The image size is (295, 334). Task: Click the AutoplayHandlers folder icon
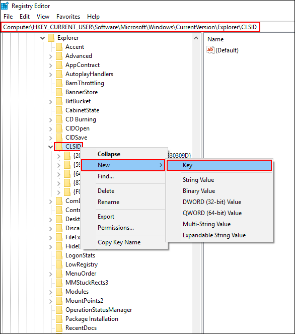click(x=59, y=74)
